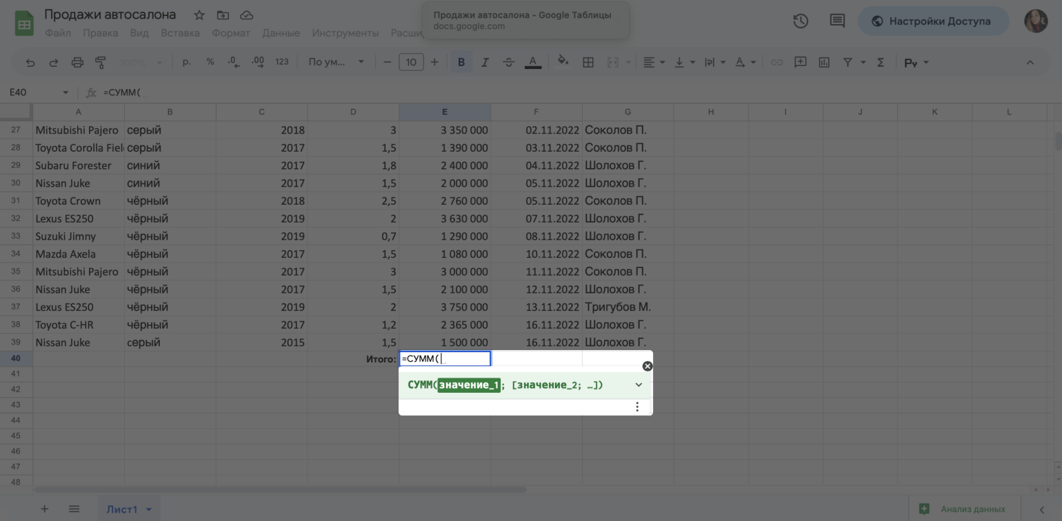Click the print icon
Image resolution: width=1062 pixels, height=521 pixels.
pyautogui.click(x=77, y=63)
